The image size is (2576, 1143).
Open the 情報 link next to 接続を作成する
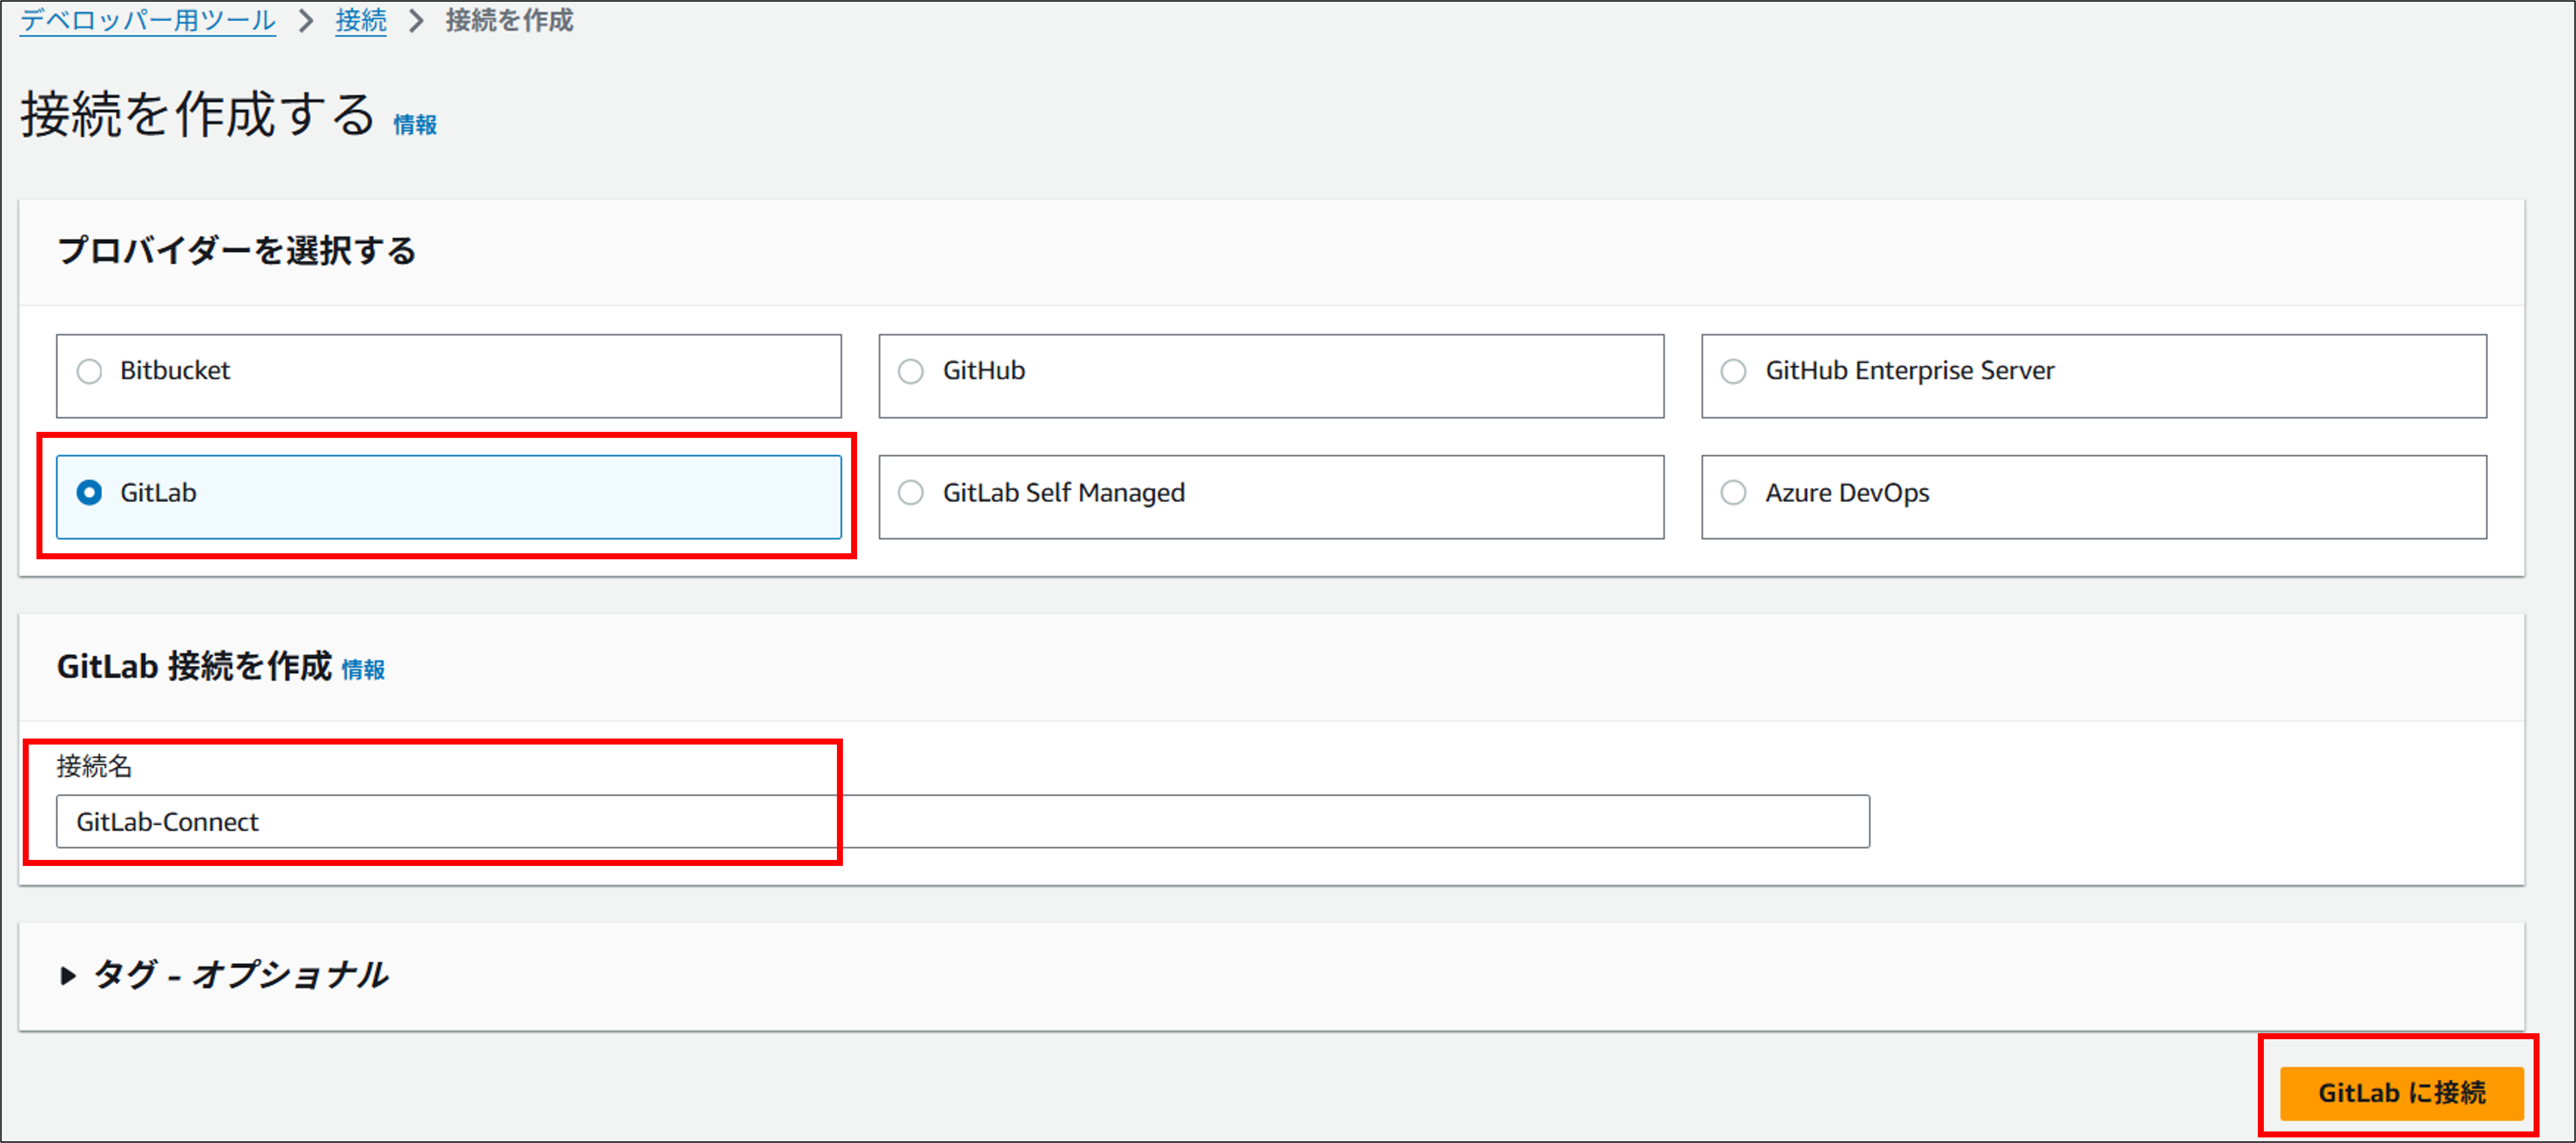[x=415, y=125]
